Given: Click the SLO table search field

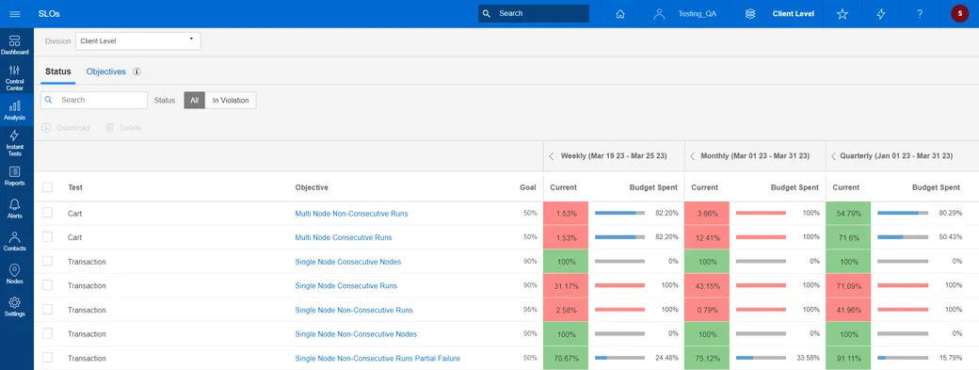Looking at the screenshot, I should [x=93, y=101].
